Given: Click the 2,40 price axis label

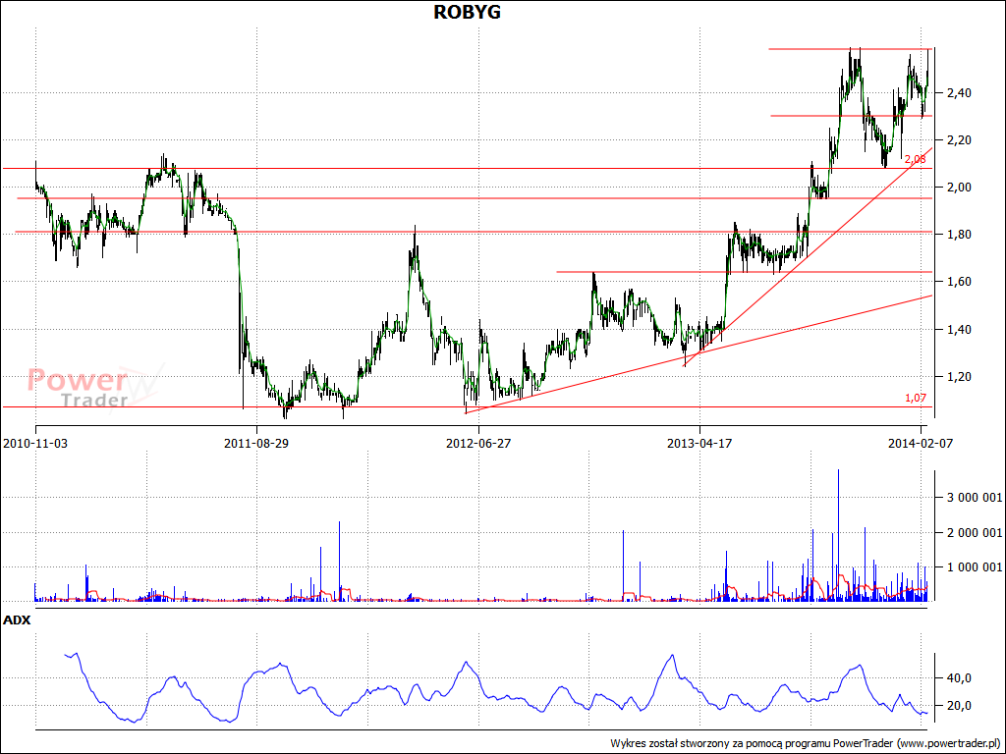Looking at the screenshot, I should (x=959, y=93).
